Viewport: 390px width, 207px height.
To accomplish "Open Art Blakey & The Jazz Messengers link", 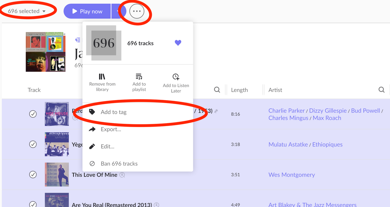I will pos(312,205).
